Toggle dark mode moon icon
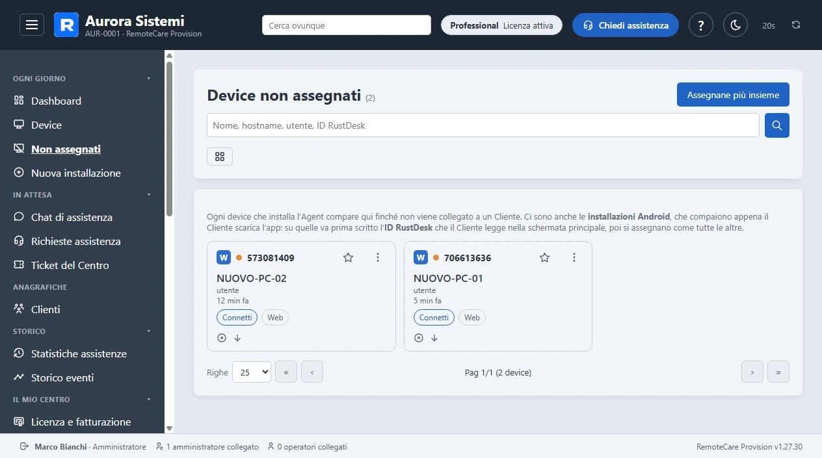 click(x=736, y=25)
